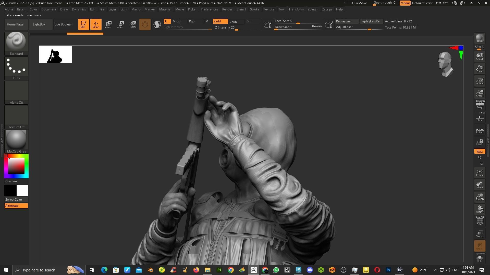Click the BPR render button
490x275 pixels.
pyautogui.click(x=480, y=38)
